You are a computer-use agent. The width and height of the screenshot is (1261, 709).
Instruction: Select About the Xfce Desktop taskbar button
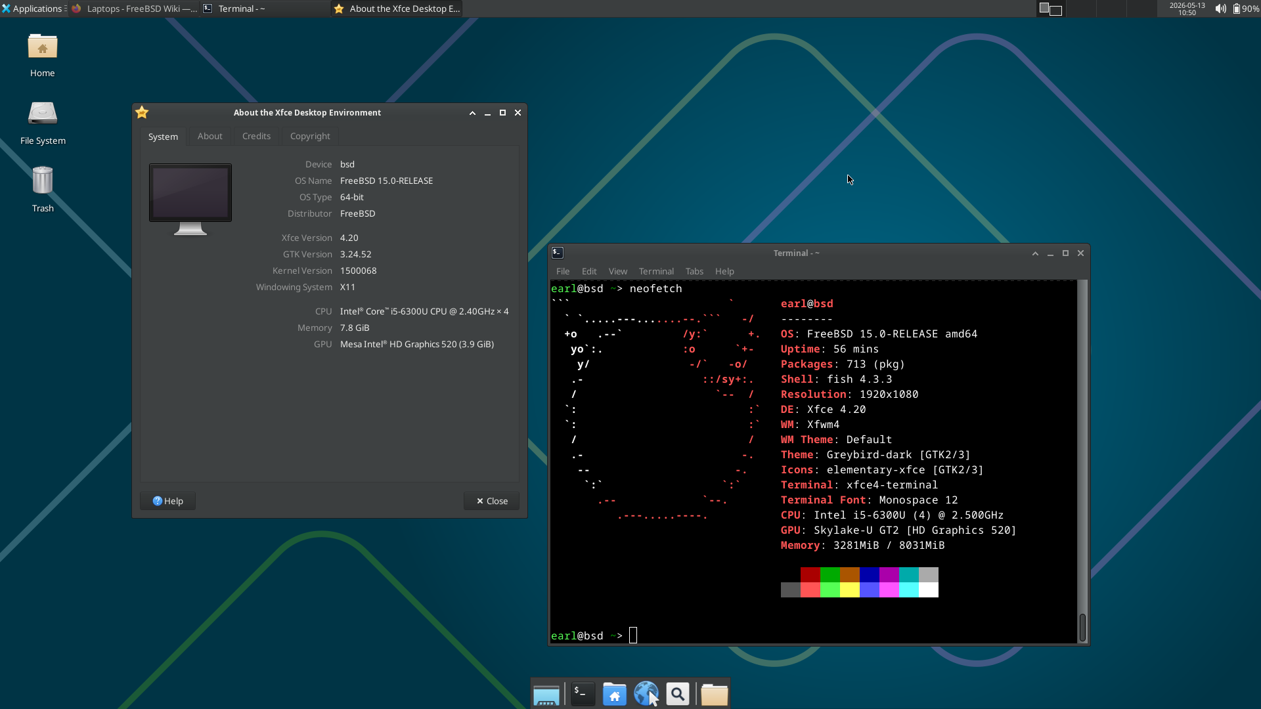(x=397, y=9)
